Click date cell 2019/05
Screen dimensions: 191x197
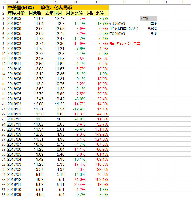click(17, 34)
